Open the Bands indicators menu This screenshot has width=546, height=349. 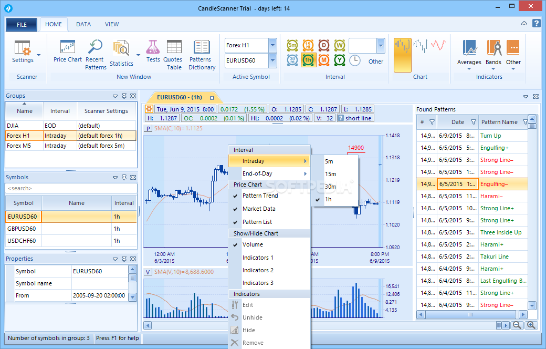pos(493,54)
